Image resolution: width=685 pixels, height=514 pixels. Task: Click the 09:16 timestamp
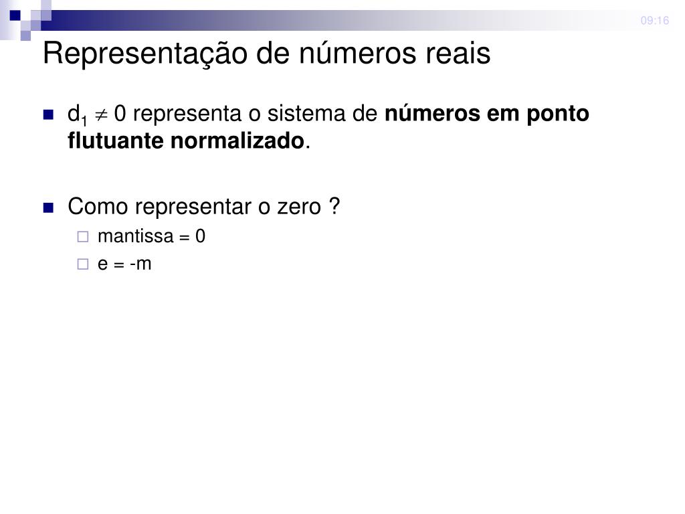click(x=654, y=21)
